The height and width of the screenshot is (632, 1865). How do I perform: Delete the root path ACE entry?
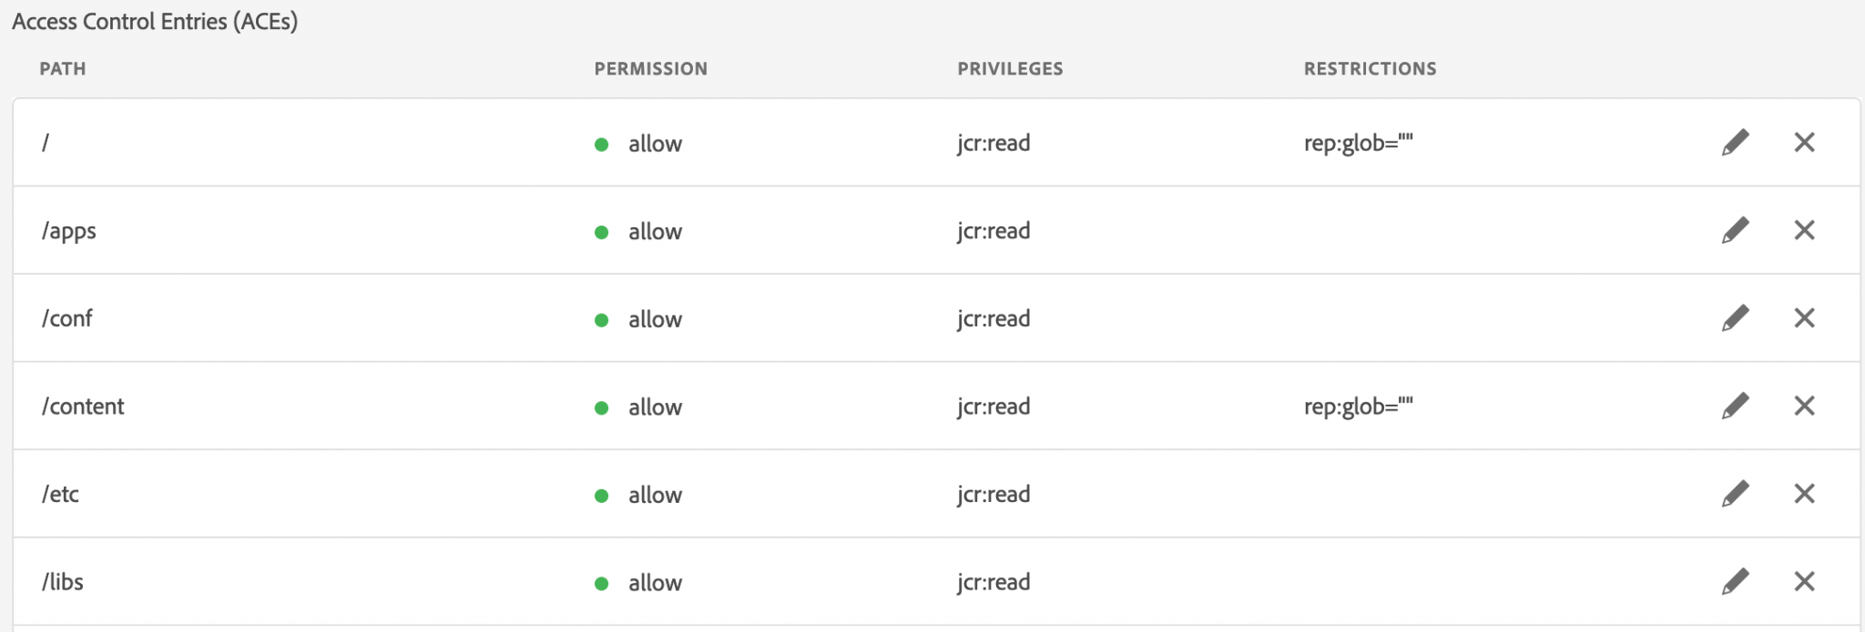1804,143
